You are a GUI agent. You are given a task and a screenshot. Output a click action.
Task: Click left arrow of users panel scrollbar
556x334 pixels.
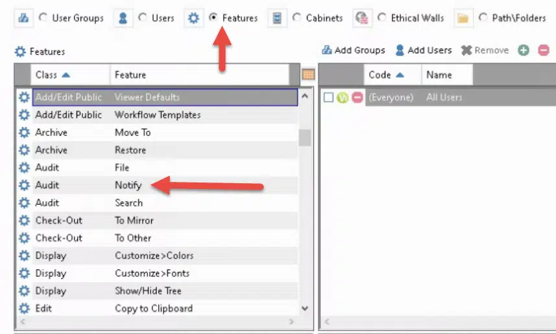[x=327, y=322]
